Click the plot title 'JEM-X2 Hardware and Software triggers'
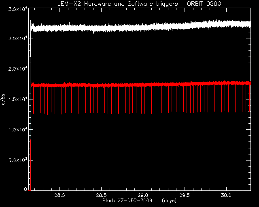Viewport: 259px width, 207px height. (x=118, y=4)
